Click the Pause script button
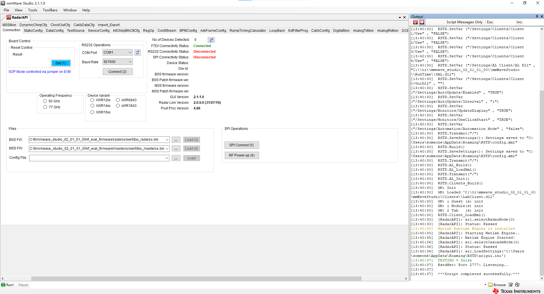Viewport: 544px width, 294px height. click(x=23, y=285)
